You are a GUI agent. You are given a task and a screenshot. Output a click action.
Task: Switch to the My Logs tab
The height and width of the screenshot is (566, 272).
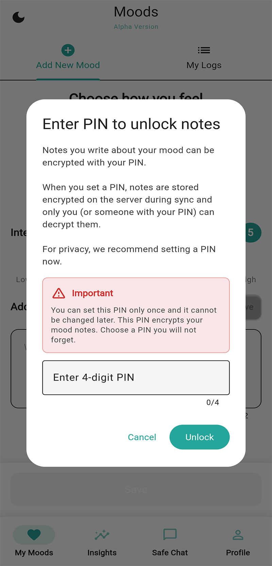[x=204, y=65]
